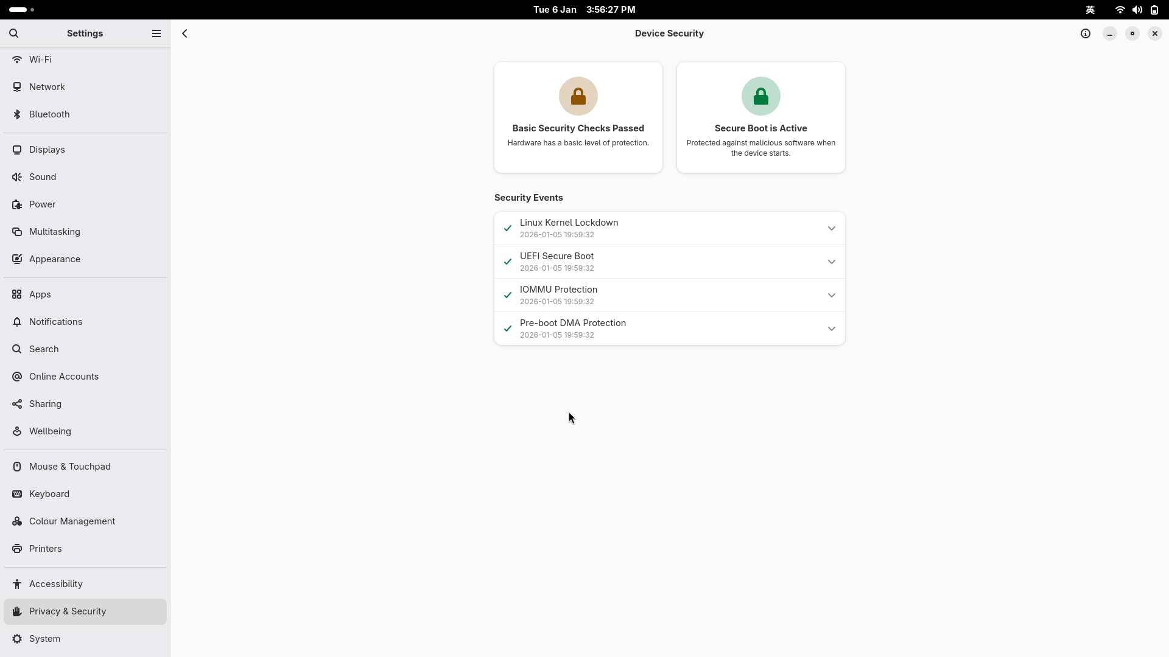Expand the Linux Kernel Lockdown event
The height and width of the screenshot is (657, 1169).
(831, 228)
